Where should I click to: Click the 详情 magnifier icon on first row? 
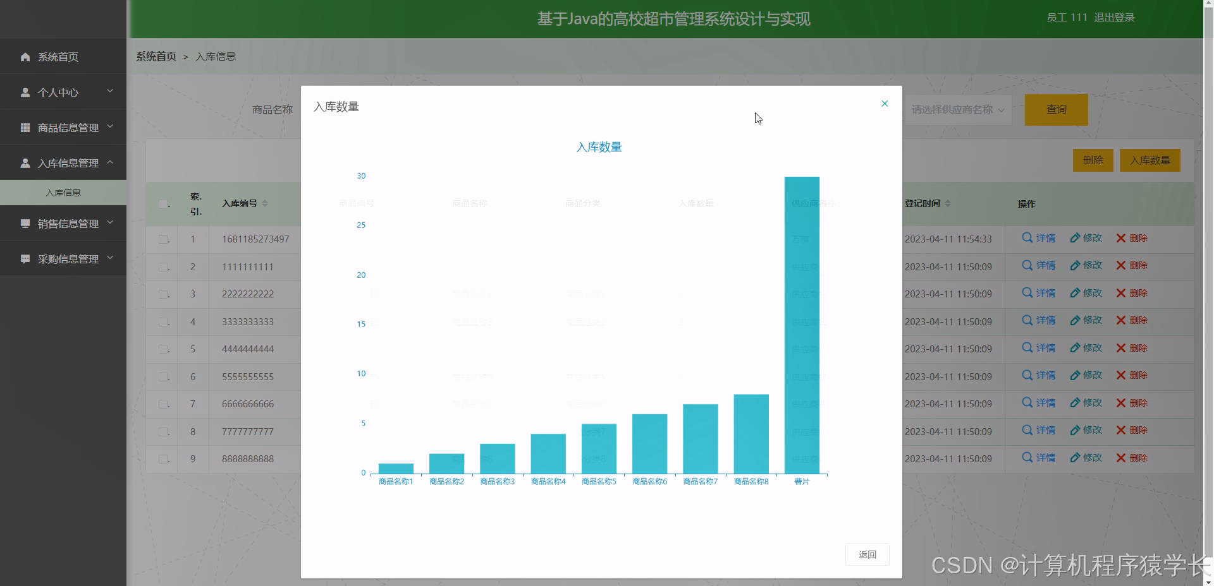tap(1026, 238)
